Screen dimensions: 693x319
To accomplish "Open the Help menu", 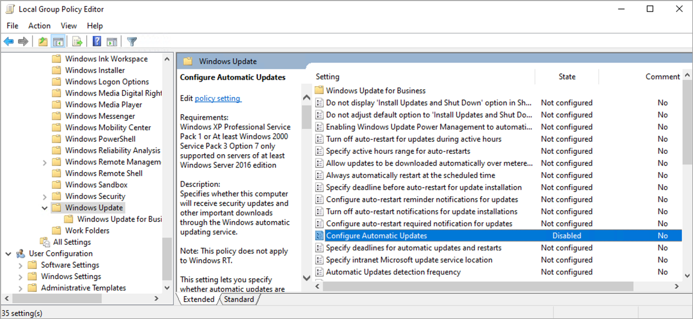I will [x=95, y=26].
